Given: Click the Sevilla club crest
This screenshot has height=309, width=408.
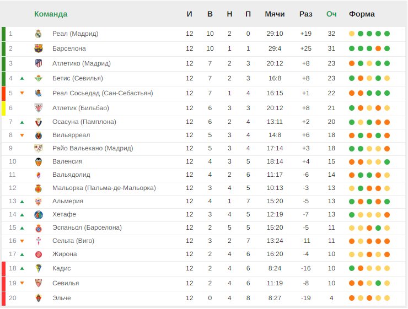Looking at the screenshot, I should click(39, 283).
